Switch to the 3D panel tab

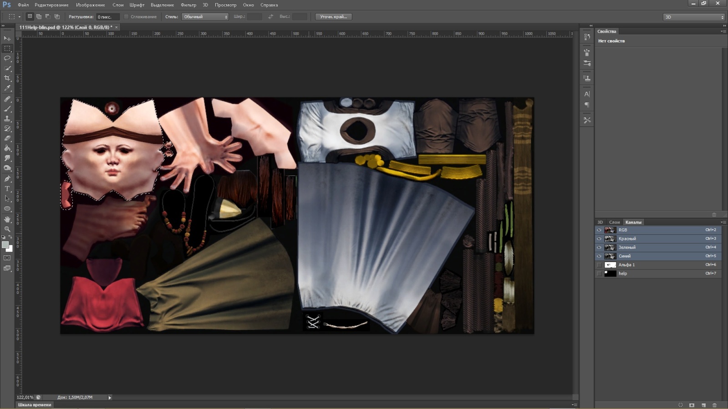(x=600, y=222)
